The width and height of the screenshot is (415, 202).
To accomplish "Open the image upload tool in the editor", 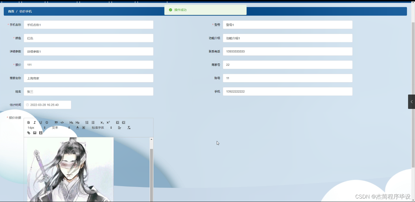I will 35,133.
